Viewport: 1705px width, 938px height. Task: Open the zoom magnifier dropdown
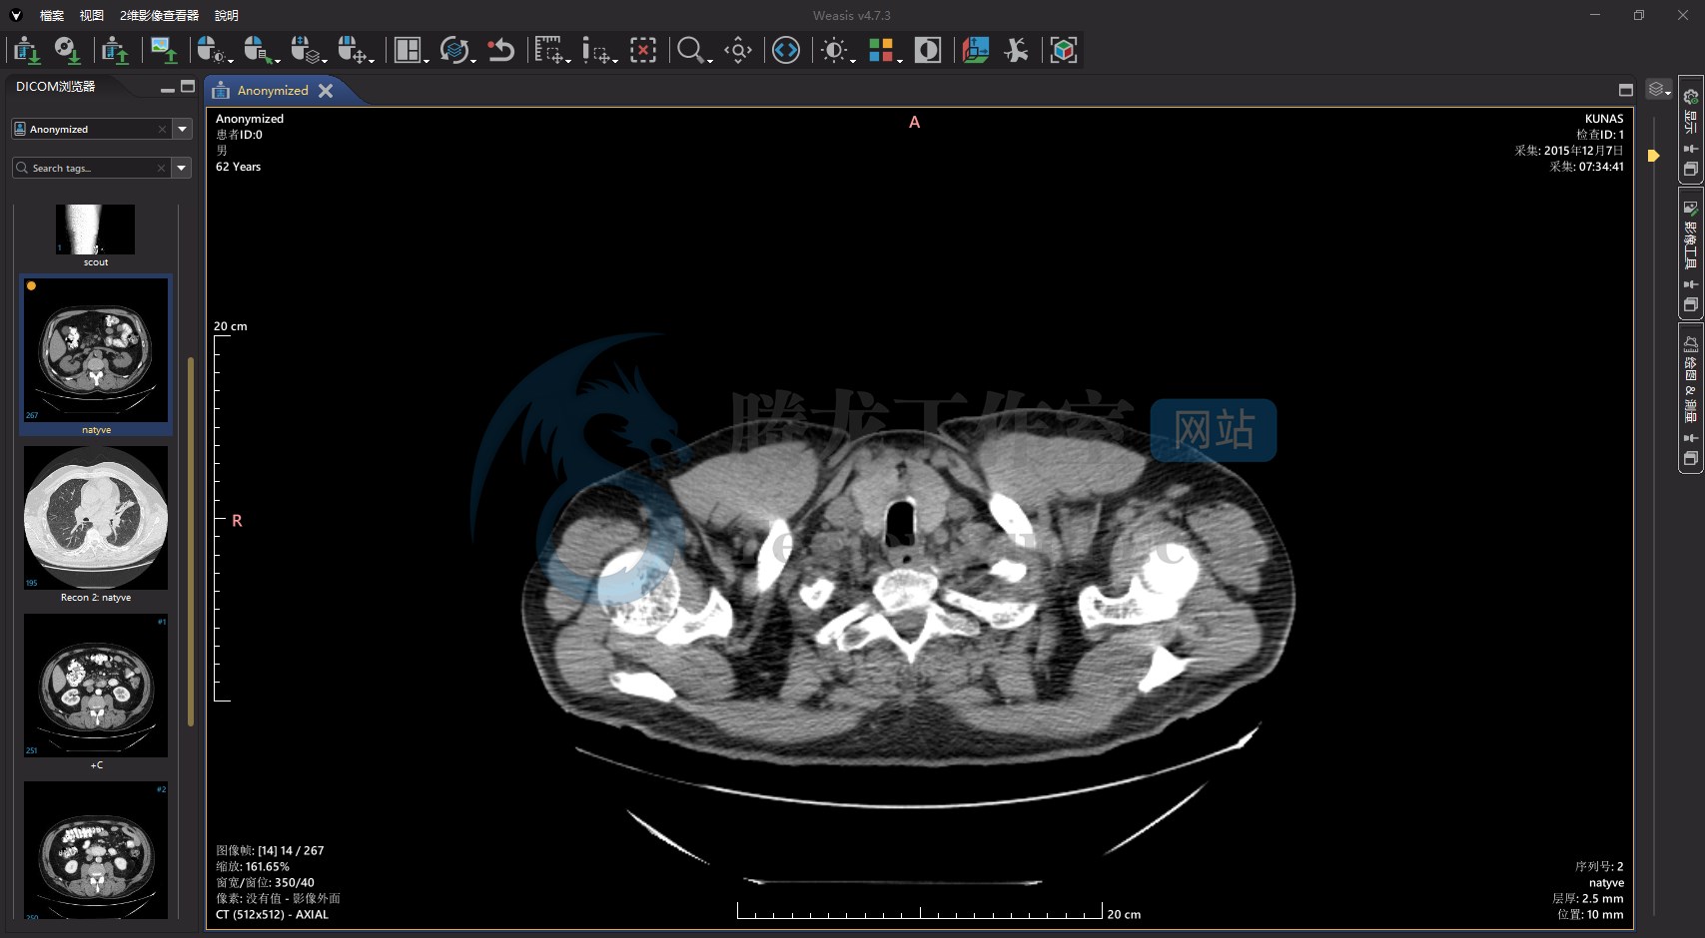click(693, 50)
